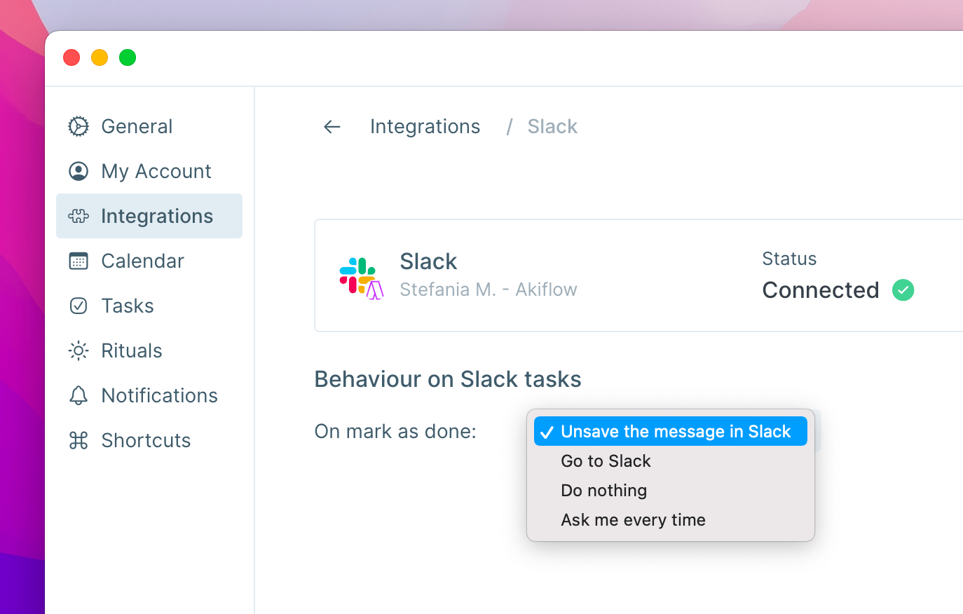
Task: Choose 'Unsave the message in Slack' option
Action: [x=671, y=431]
